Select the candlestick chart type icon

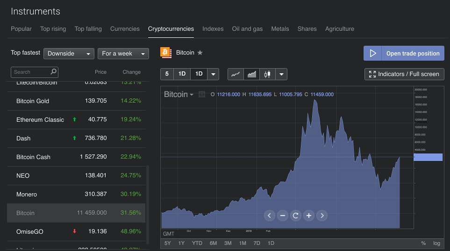point(267,74)
